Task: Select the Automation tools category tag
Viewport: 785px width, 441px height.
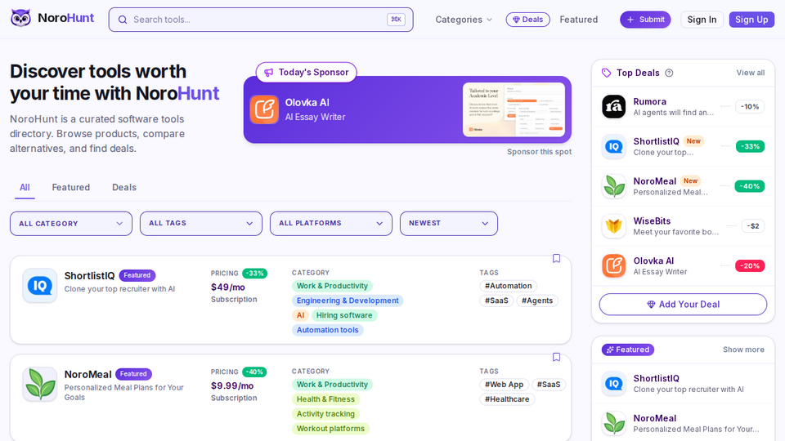Action: (327, 330)
